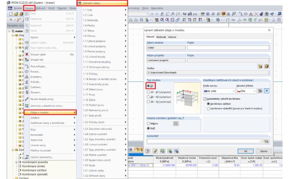
Task: Switch to the Možnosti tab
Action: click(161, 37)
